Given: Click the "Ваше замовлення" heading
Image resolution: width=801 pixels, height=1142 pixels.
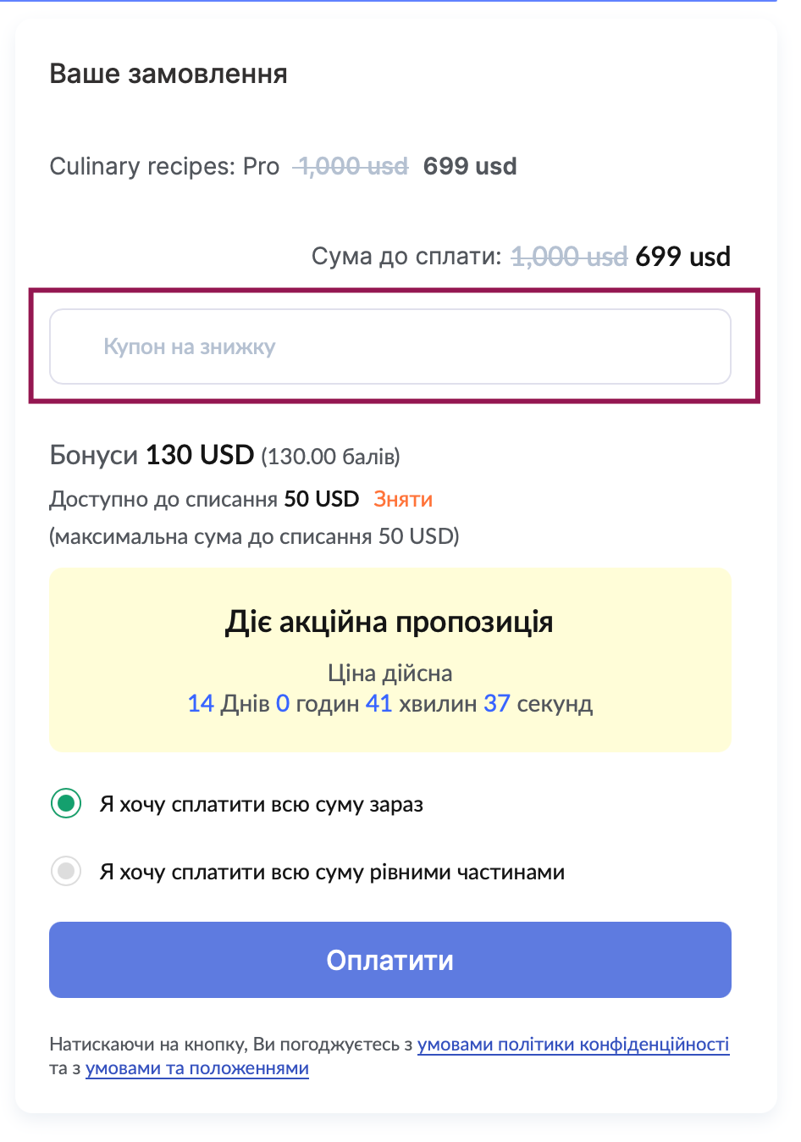Looking at the screenshot, I should 168,74.
